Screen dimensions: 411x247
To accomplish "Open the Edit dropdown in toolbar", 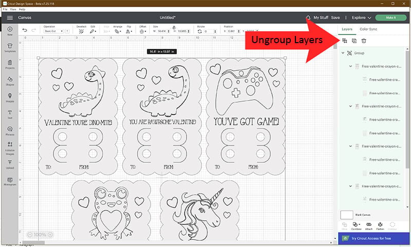I will tap(93, 31).
